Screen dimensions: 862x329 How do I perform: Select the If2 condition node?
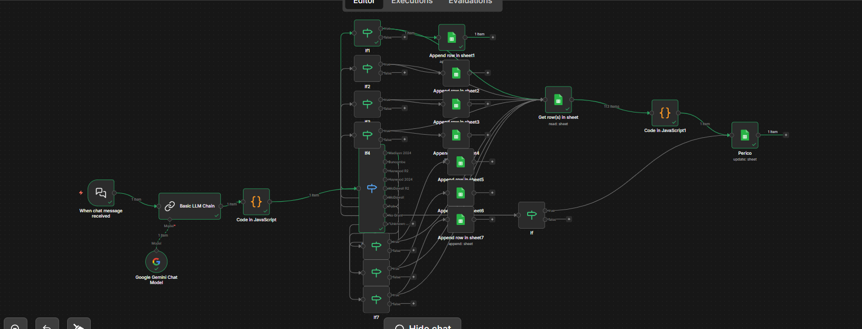[x=367, y=69]
